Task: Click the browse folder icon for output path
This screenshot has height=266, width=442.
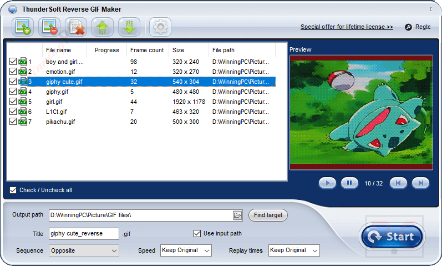Action: 237,215
